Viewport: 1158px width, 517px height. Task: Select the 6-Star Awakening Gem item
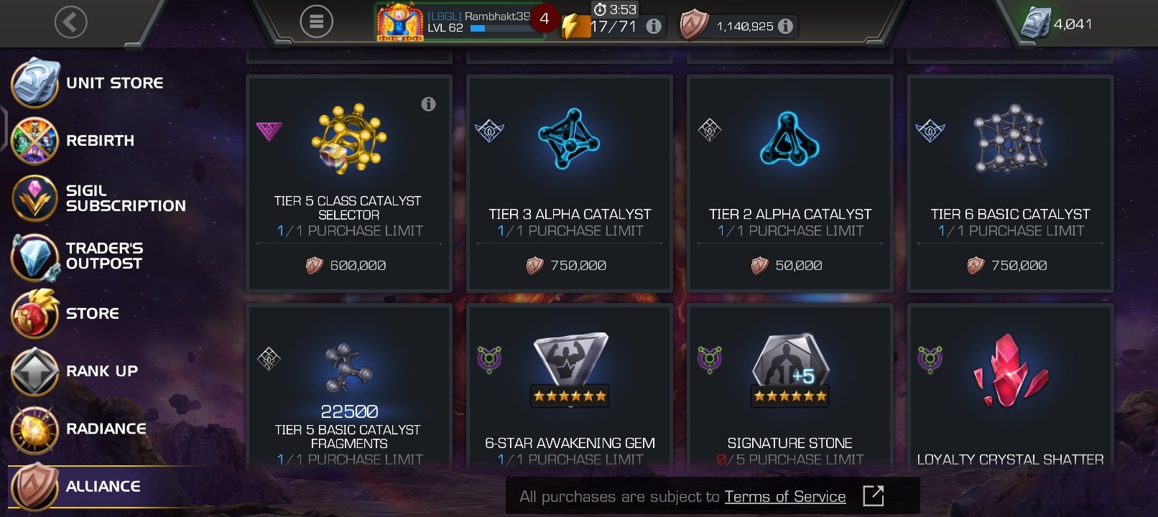[570, 388]
